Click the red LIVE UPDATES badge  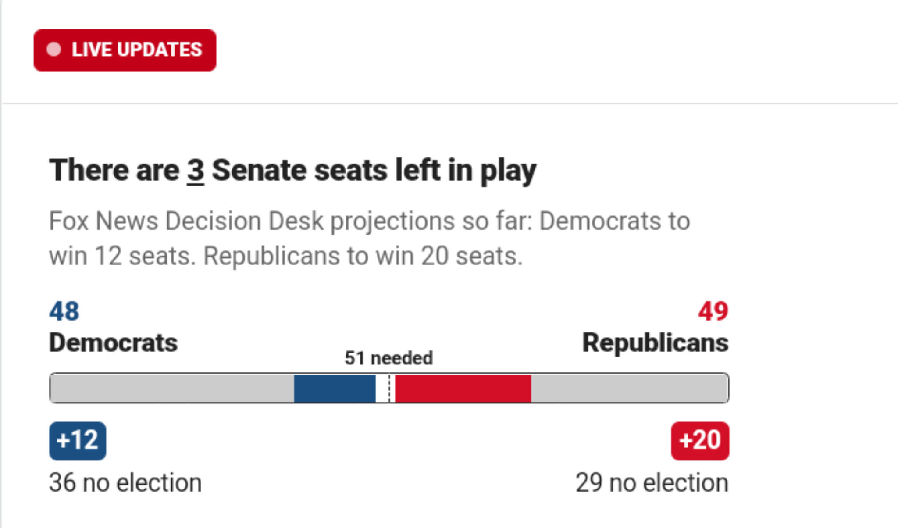(125, 50)
